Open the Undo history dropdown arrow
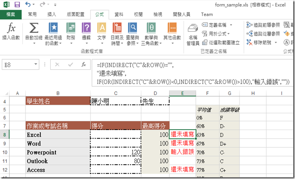 [33, 4]
